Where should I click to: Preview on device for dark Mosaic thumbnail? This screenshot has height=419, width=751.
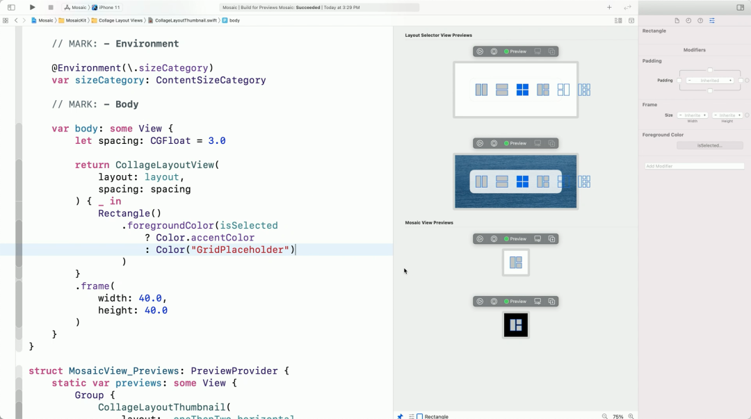(x=538, y=301)
